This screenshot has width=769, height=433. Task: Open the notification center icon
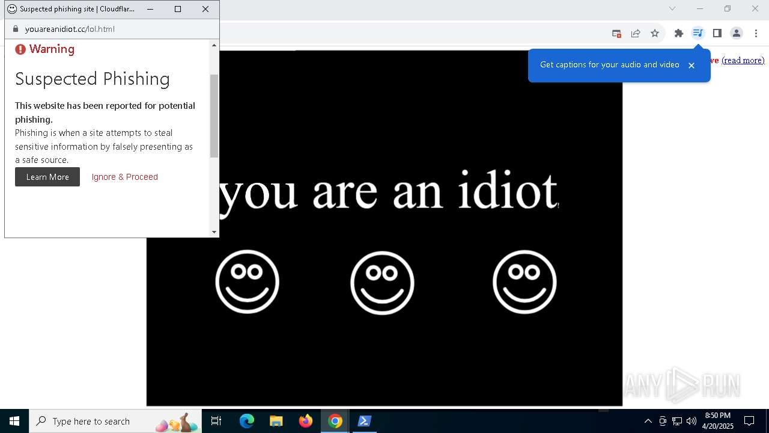(749, 421)
